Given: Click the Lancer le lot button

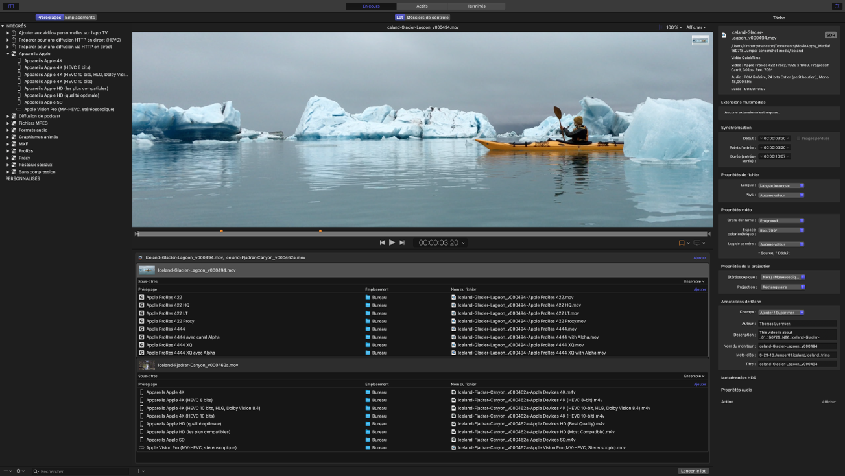Looking at the screenshot, I should [x=693, y=471].
